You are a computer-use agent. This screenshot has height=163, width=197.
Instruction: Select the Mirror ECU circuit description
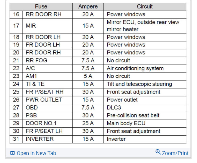(143, 26)
